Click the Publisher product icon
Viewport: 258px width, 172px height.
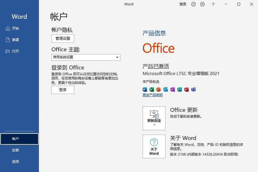(x=179, y=89)
